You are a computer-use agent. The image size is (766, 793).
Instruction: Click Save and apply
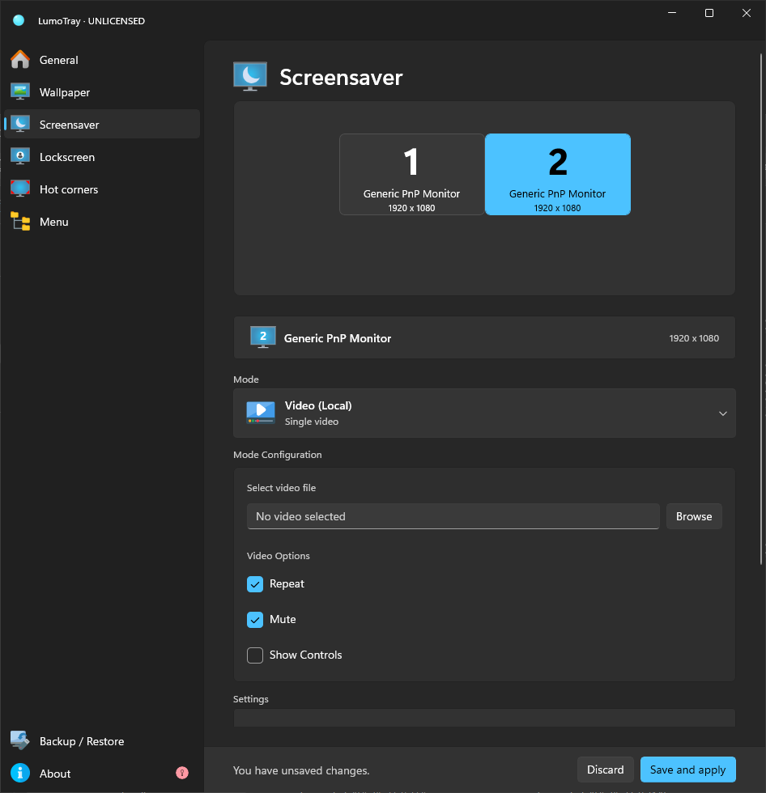pyautogui.click(x=687, y=770)
